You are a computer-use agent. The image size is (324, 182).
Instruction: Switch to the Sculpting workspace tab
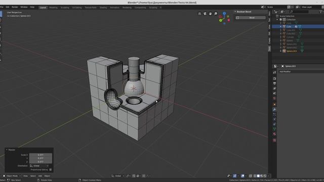(x=65, y=8)
